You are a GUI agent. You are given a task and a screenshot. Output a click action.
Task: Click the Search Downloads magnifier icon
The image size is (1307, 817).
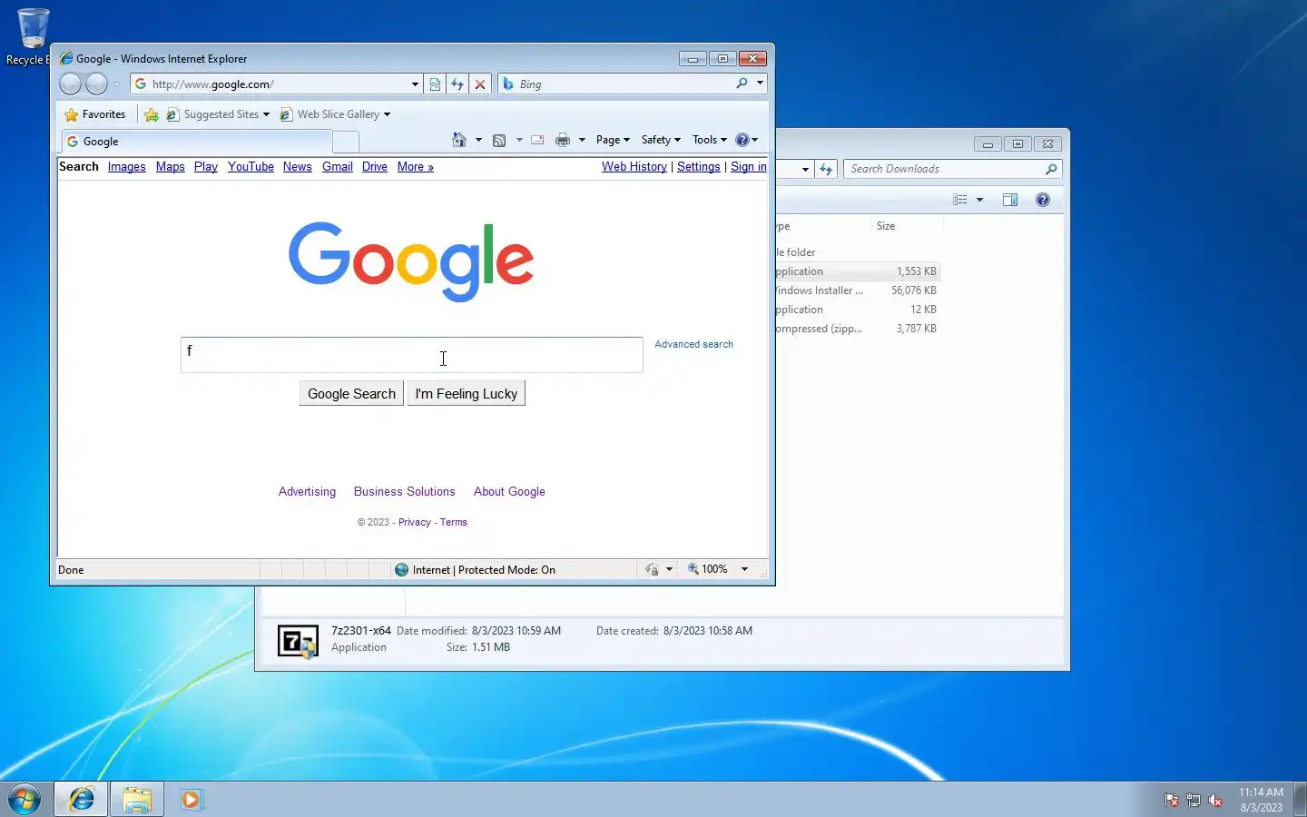[x=1051, y=169]
